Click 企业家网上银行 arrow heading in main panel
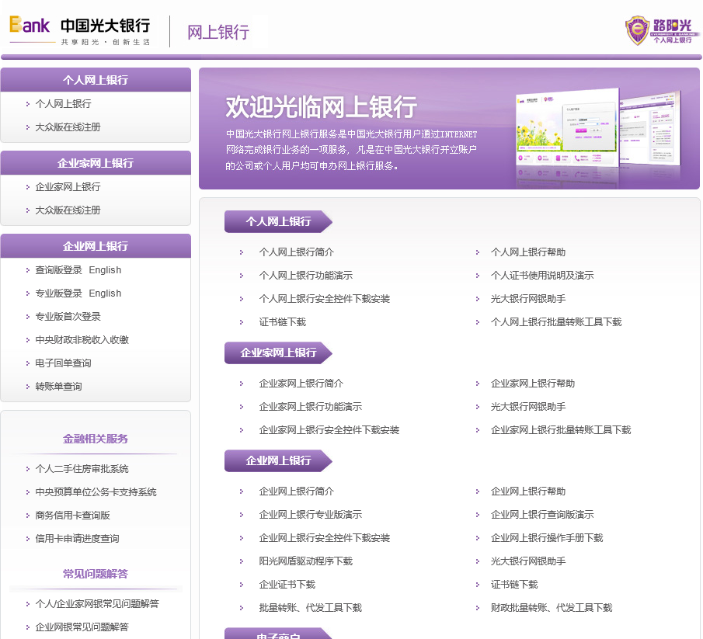Screen dimensions: 703x639 click(278, 353)
